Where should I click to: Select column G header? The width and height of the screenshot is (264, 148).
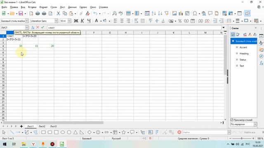pyautogui.click(x=110, y=33)
